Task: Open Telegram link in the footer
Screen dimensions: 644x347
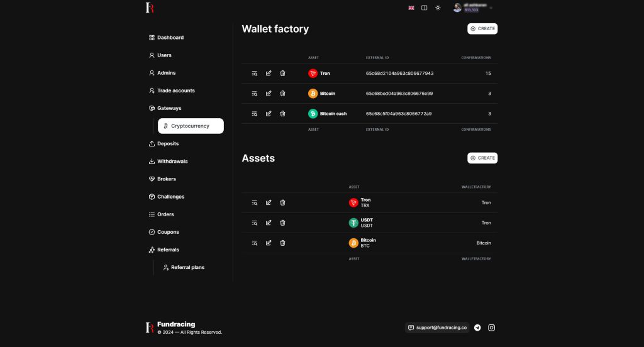Action: click(x=478, y=328)
